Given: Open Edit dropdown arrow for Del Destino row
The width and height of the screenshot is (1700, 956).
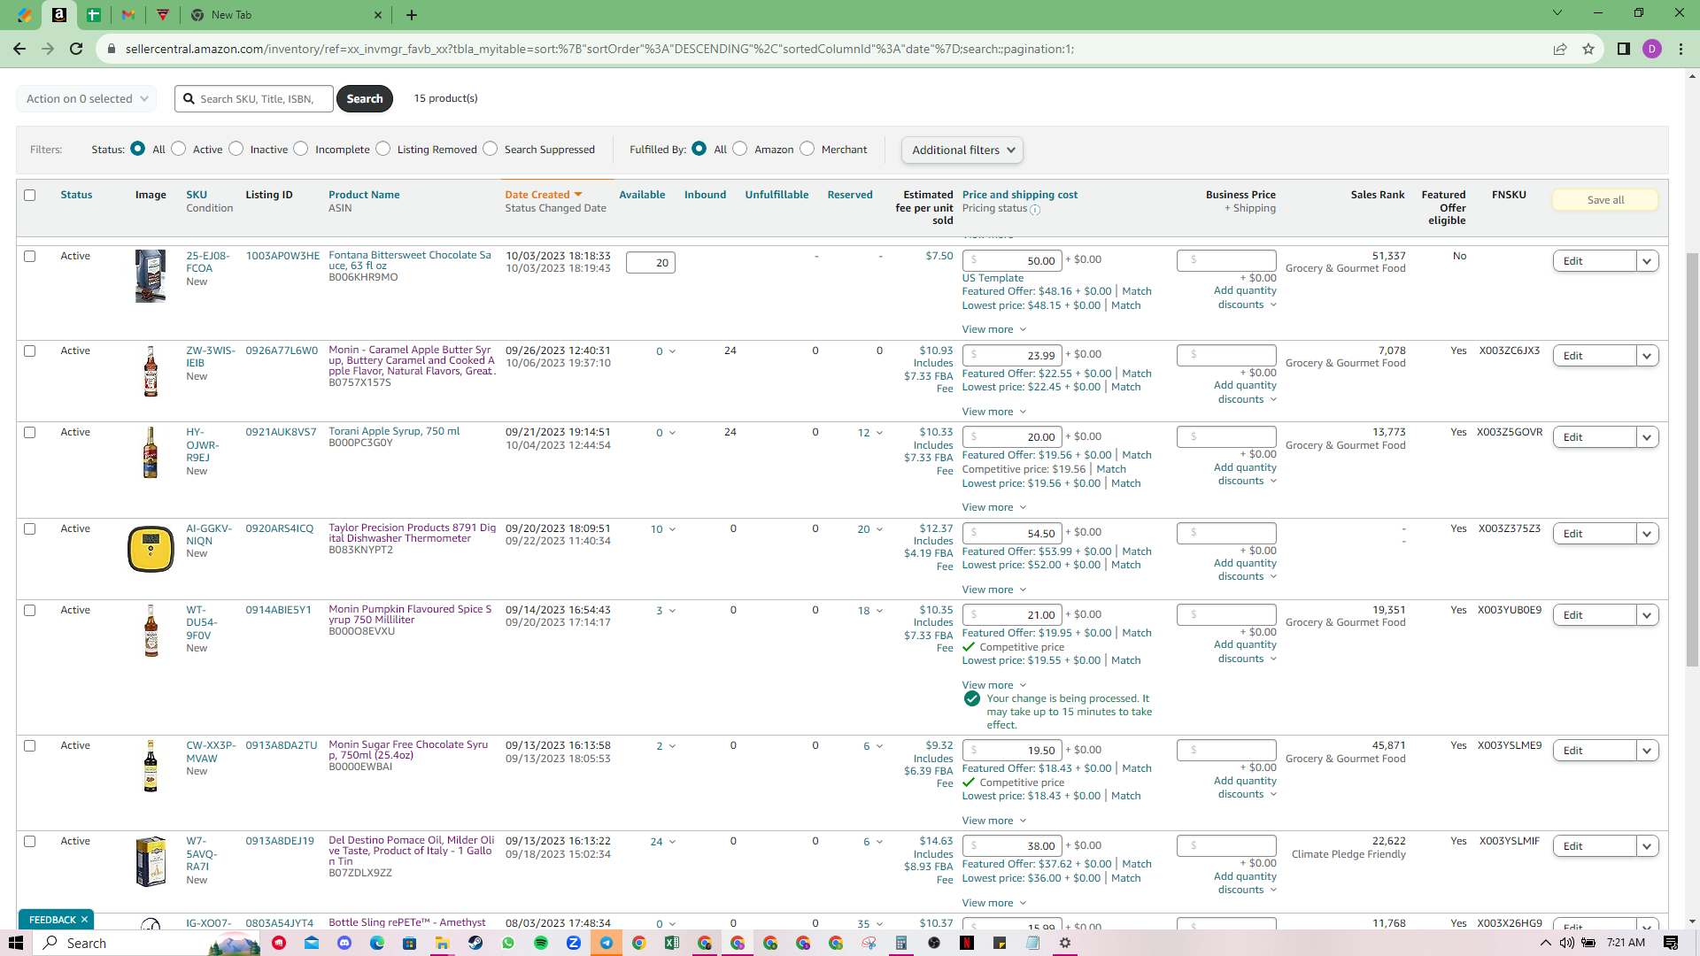Looking at the screenshot, I should (x=1647, y=846).
